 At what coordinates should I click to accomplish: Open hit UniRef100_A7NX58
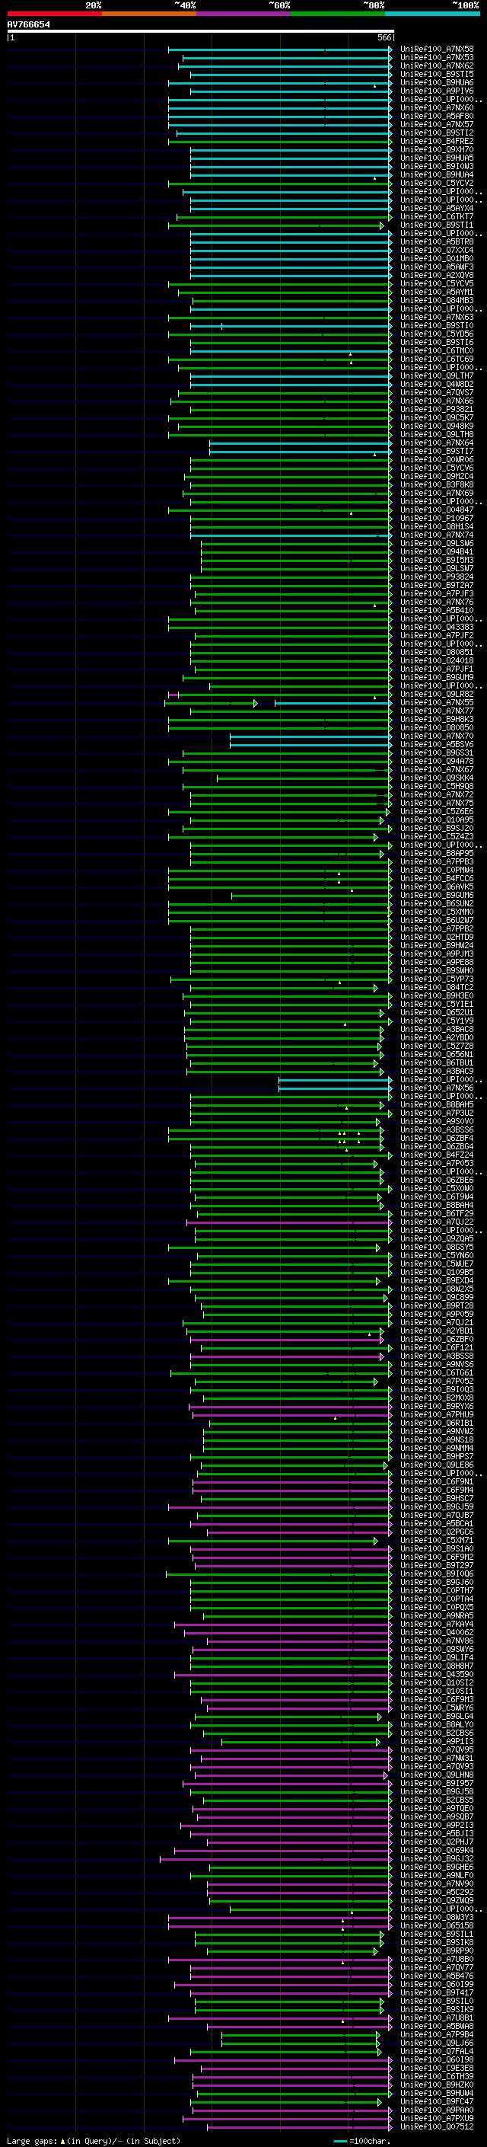pos(437,50)
